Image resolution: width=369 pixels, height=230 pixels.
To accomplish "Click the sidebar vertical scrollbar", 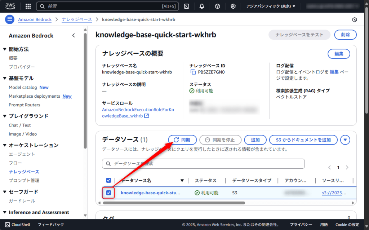I will pyautogui.click(x=85, y=90).
